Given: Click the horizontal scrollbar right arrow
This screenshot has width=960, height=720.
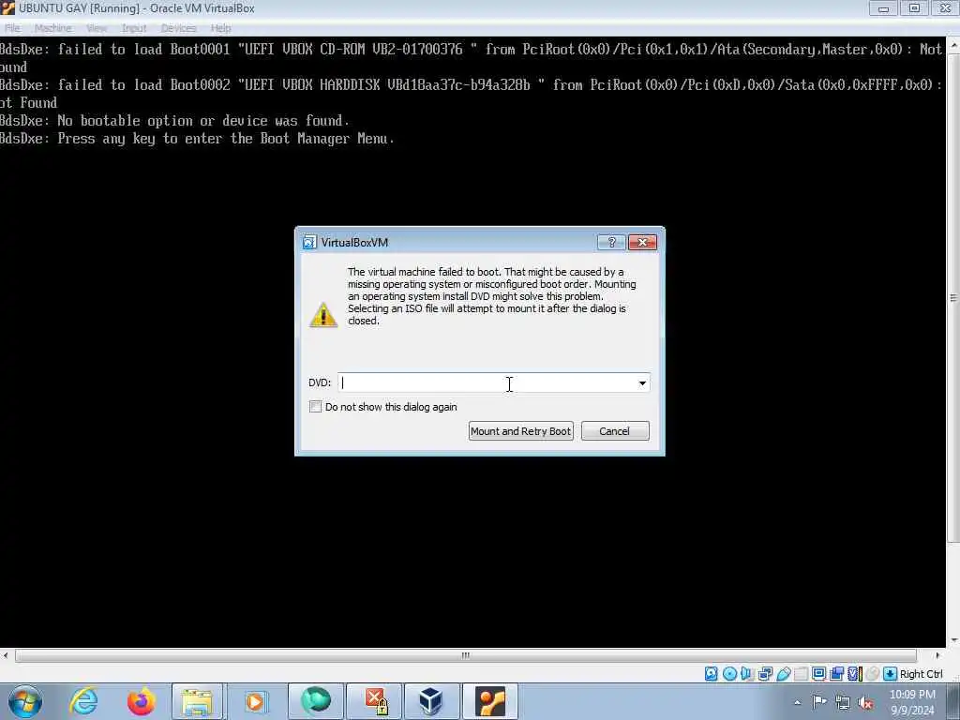Looking at the screenshot, I should pos(937,655).
